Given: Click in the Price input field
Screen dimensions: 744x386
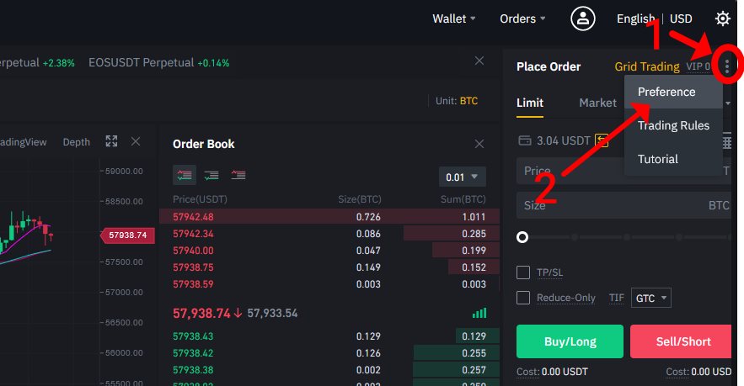Looking at the screenshot, I should [624, 171].
